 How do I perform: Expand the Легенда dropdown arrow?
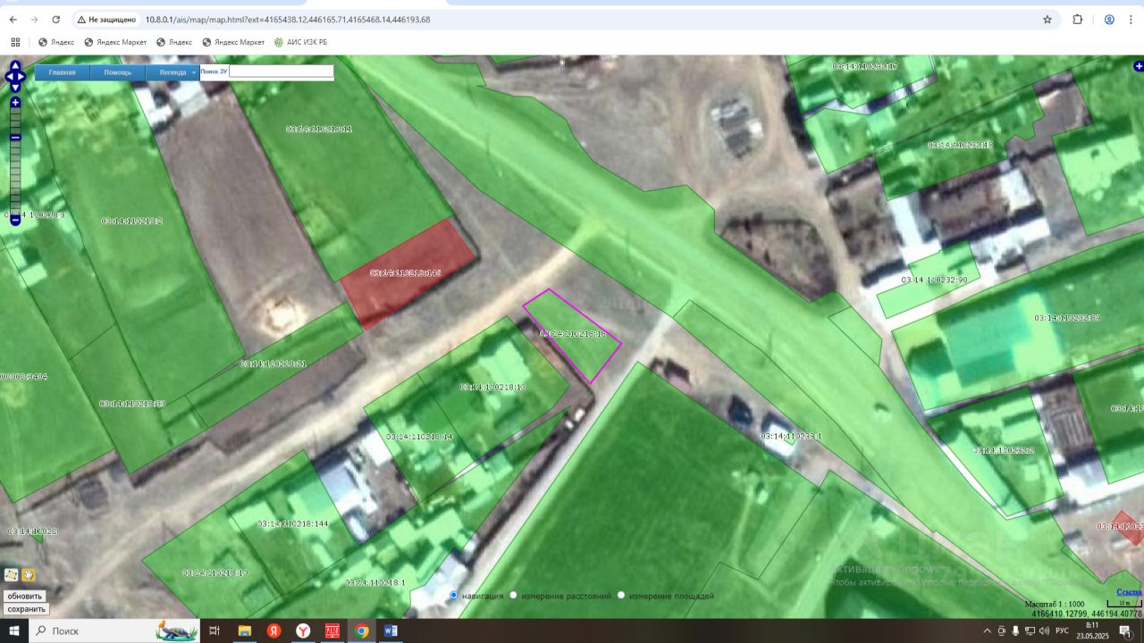click(194, 73)
